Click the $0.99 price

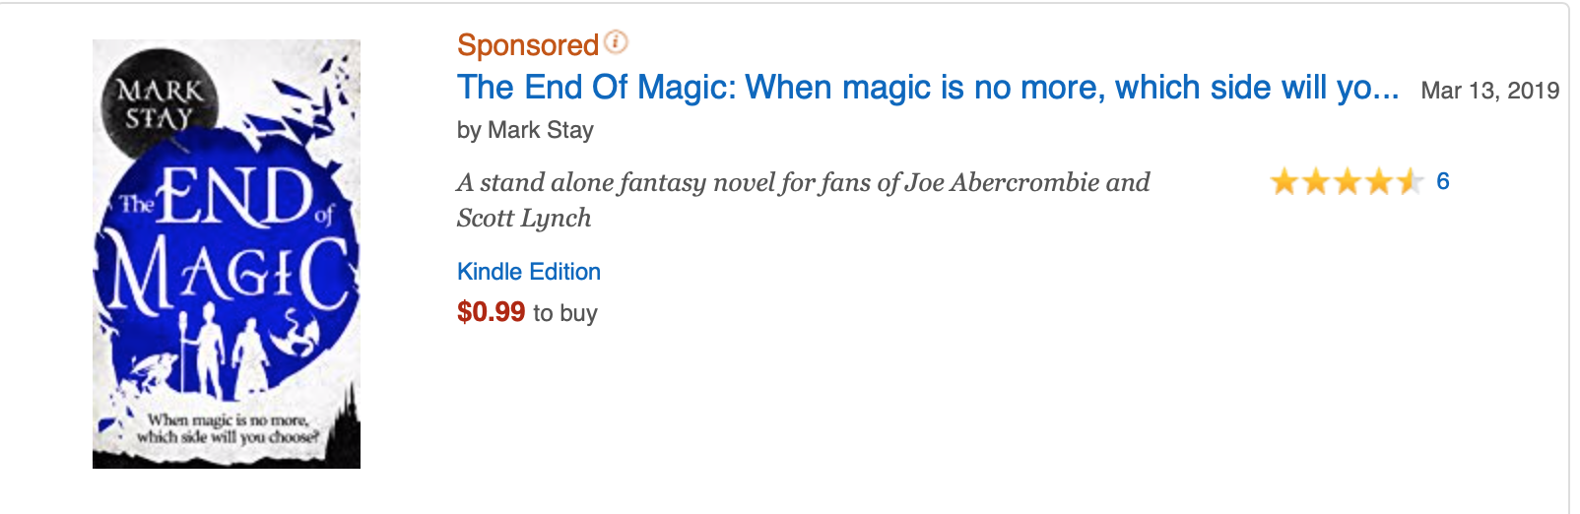click(x=491, y=312)
